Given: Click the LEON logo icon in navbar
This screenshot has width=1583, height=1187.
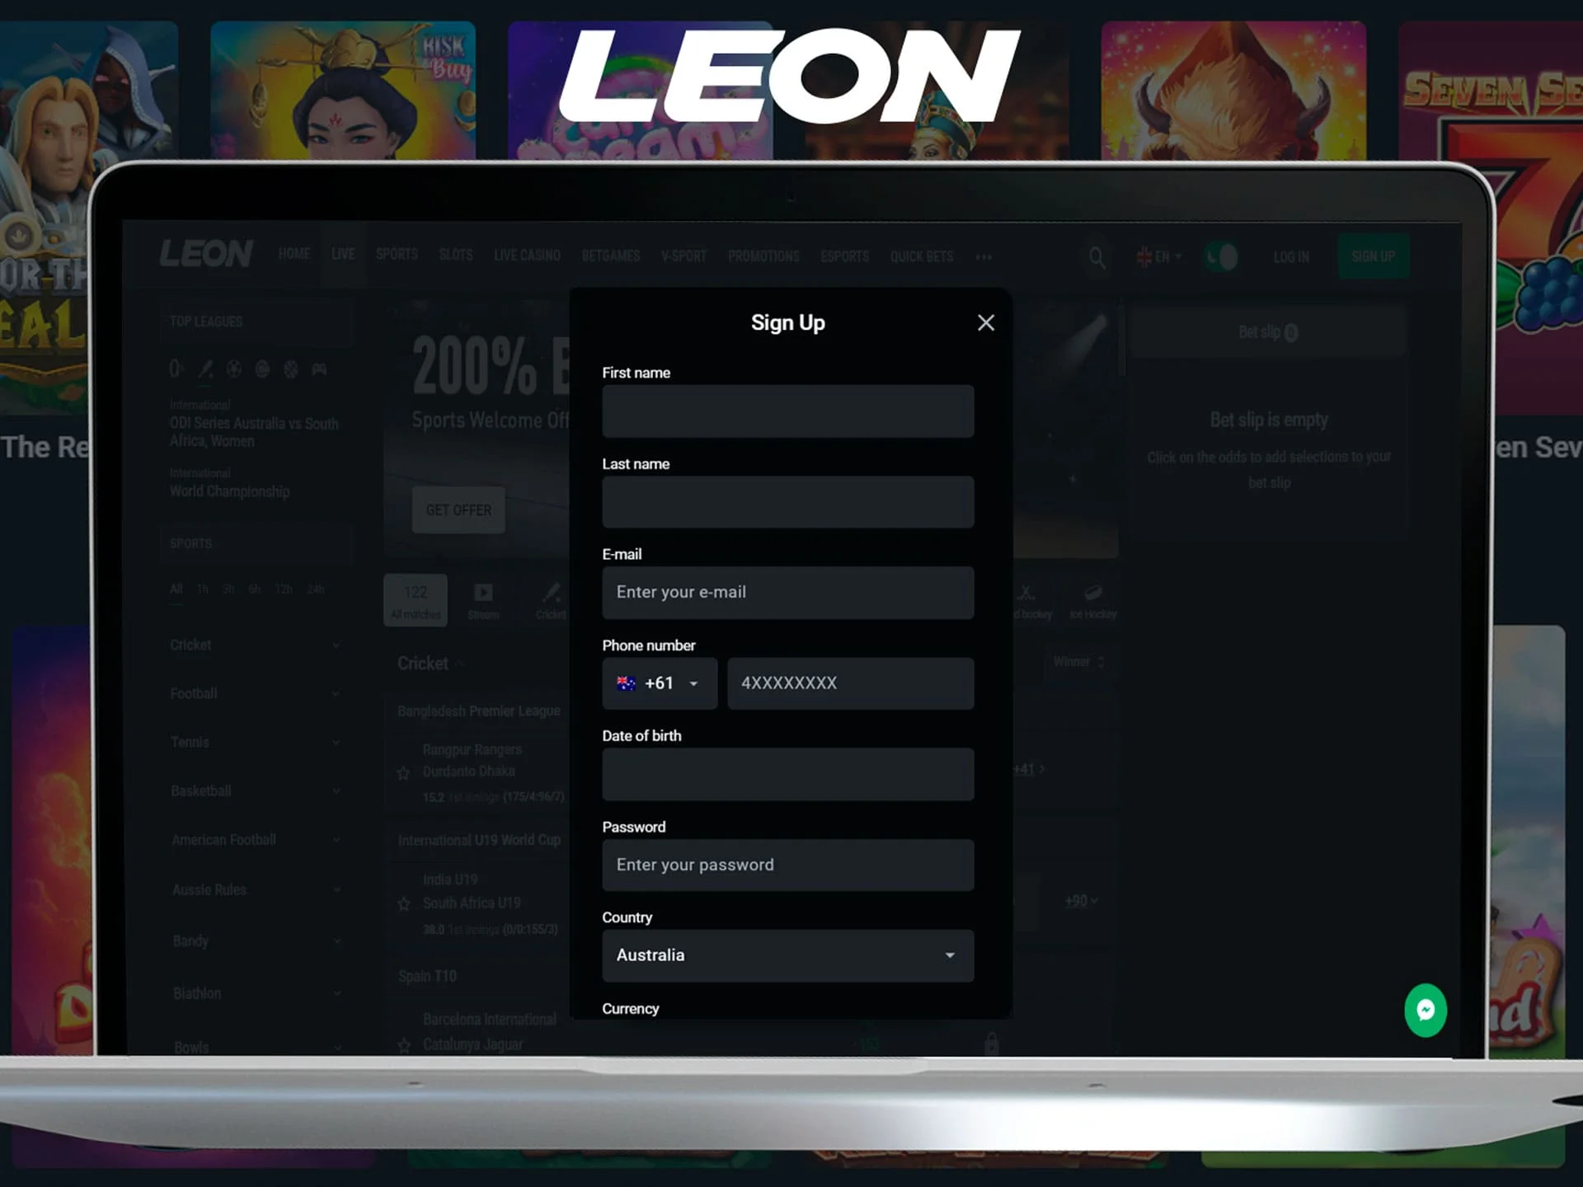Looking at the screenshot, I should click(204, 256).
